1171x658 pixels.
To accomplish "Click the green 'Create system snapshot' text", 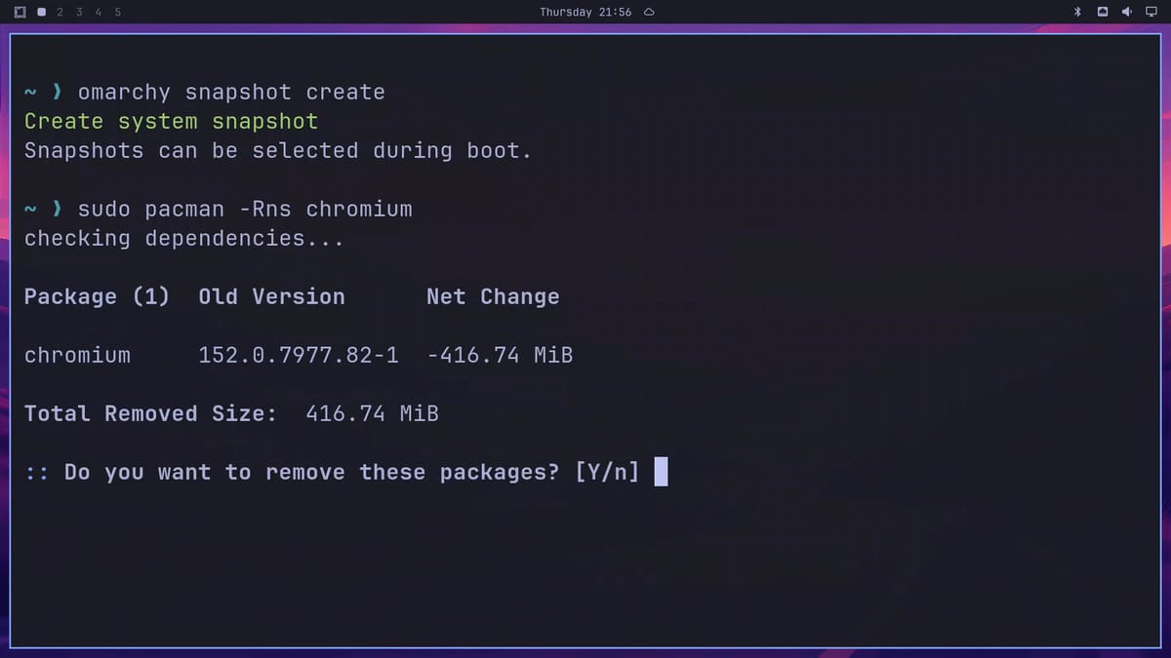I will point(171,122).
